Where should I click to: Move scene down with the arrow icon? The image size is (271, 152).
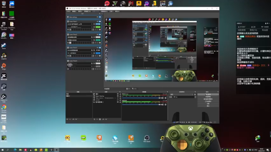(76, 119)
